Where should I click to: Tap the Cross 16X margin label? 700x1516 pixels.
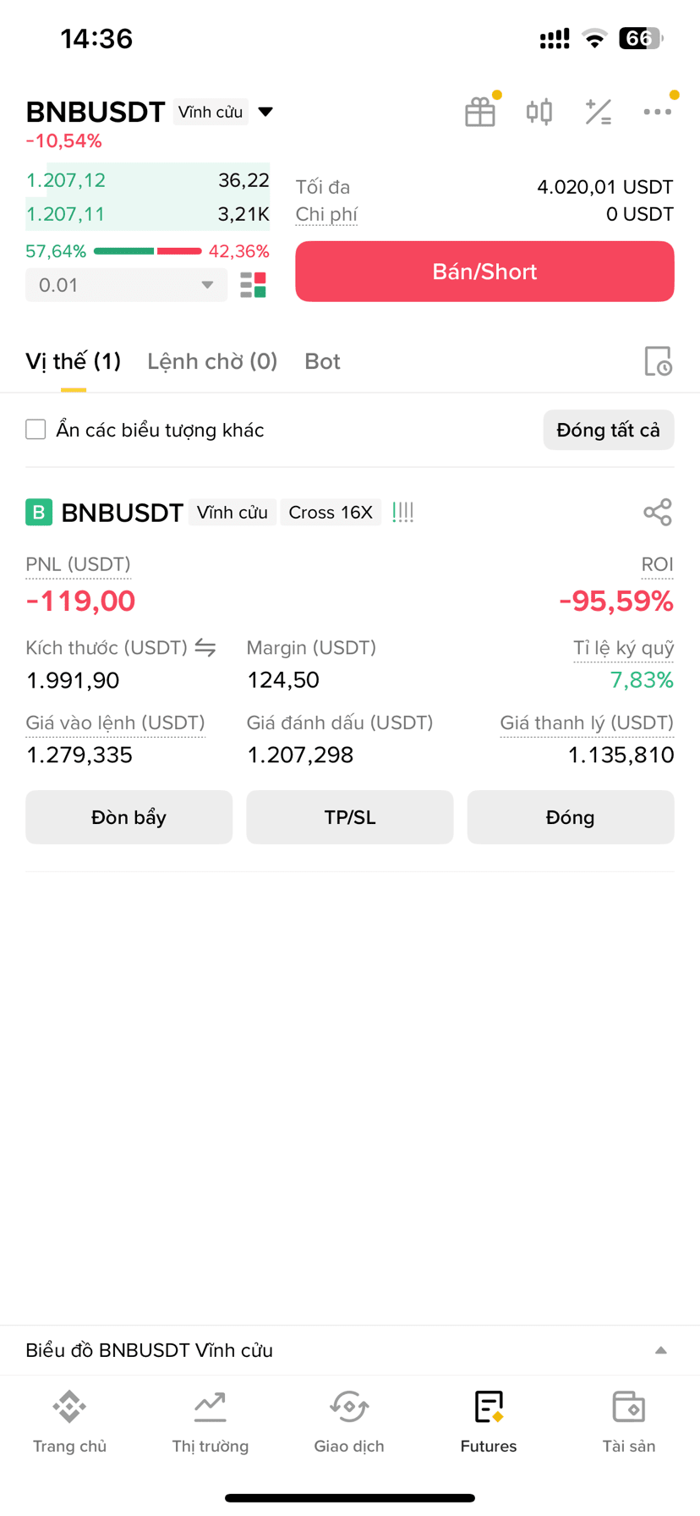click(x=331, y=513)
